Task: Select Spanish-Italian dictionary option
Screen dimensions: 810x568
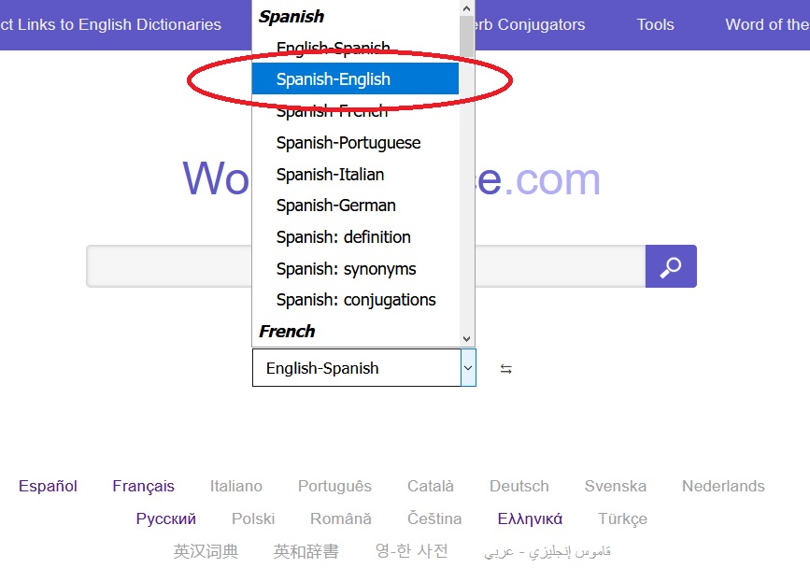Action: [330, 175]
